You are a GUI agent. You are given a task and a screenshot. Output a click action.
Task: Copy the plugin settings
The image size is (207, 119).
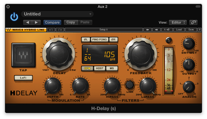[71, 22]
